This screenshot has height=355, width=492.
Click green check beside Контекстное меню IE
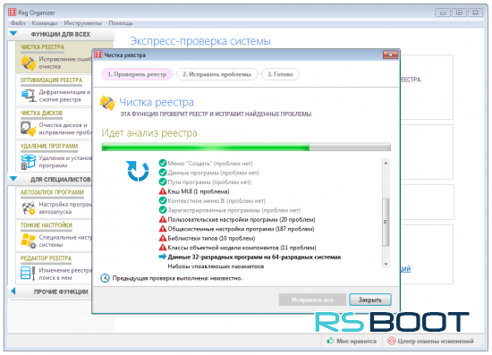(x=163, y=200)
